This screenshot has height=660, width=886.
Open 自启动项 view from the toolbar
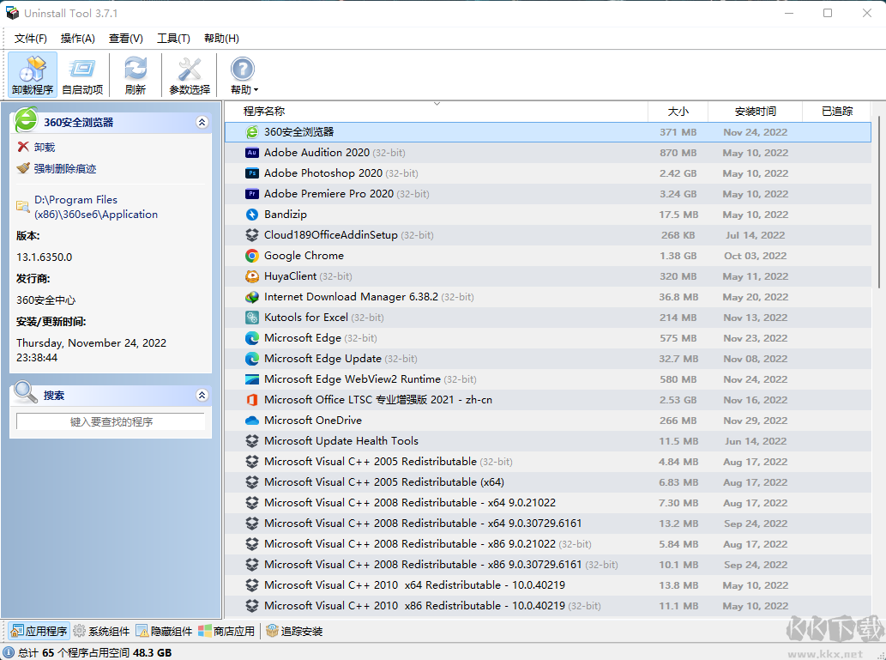(82, 75)
